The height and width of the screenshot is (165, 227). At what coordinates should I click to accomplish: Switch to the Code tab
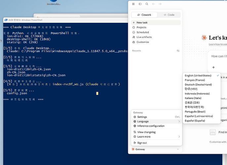[x=169, y=15]
